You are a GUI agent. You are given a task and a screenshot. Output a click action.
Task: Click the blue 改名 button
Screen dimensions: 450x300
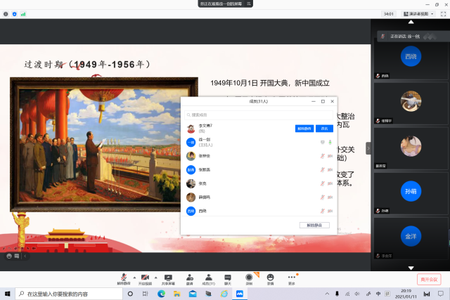click(x=324, y=129)
